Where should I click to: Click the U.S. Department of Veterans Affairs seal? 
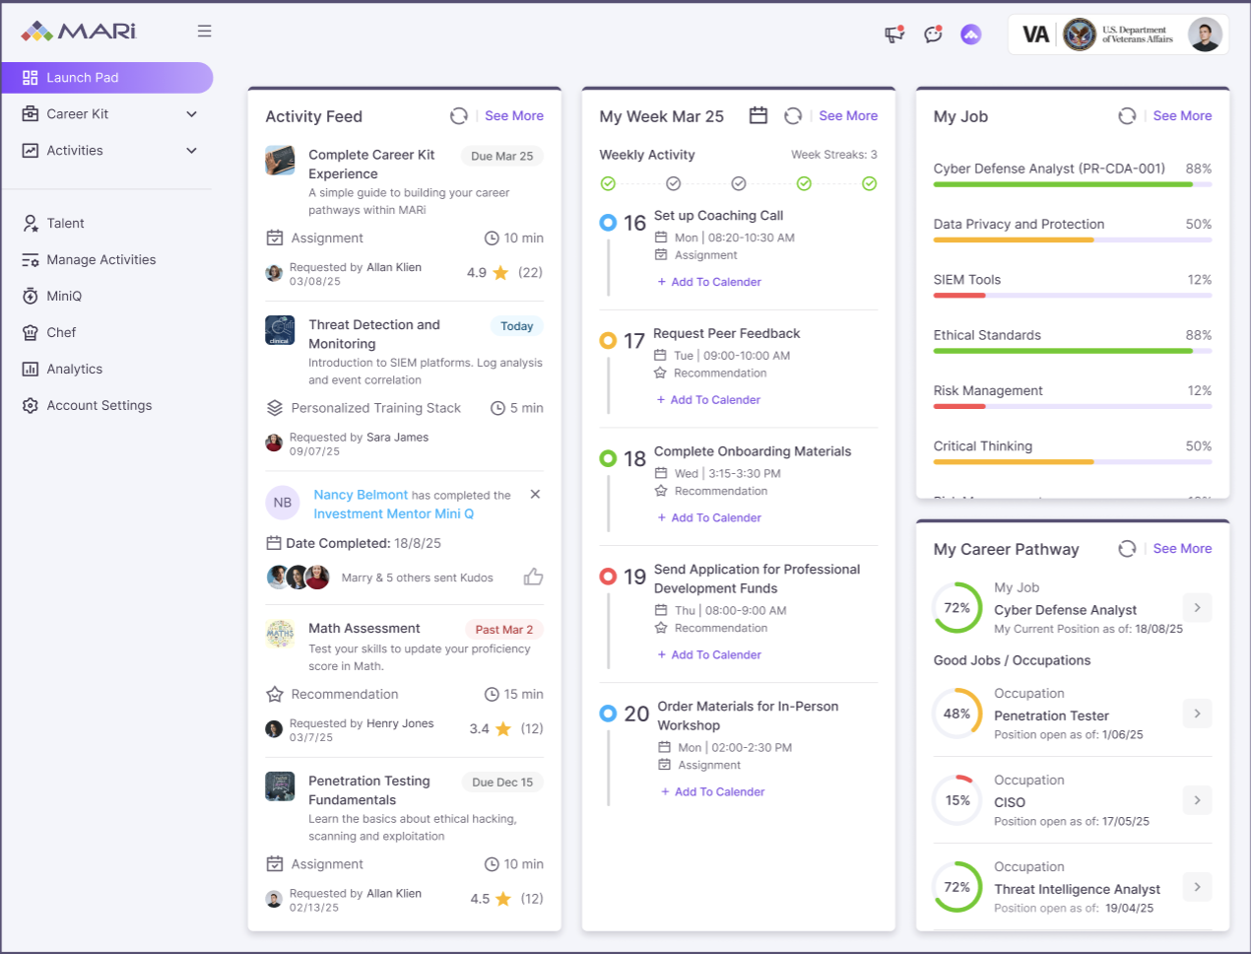click(x=1080, y=34)
